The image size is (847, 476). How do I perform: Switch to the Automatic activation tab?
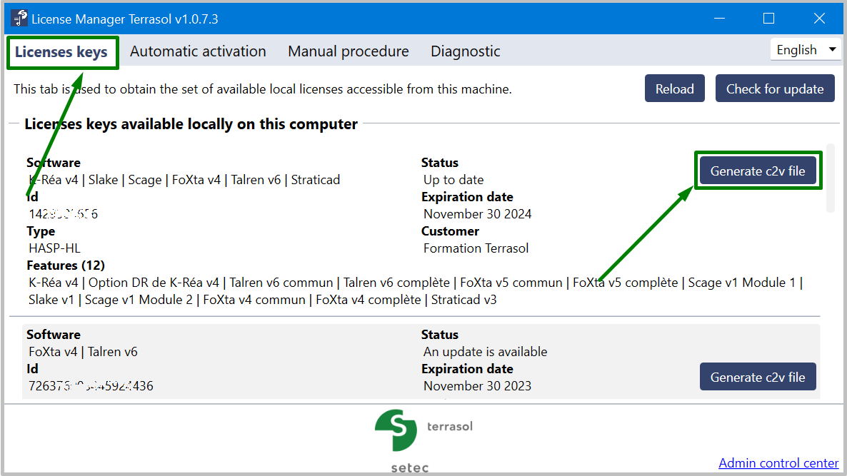point(198,51)
